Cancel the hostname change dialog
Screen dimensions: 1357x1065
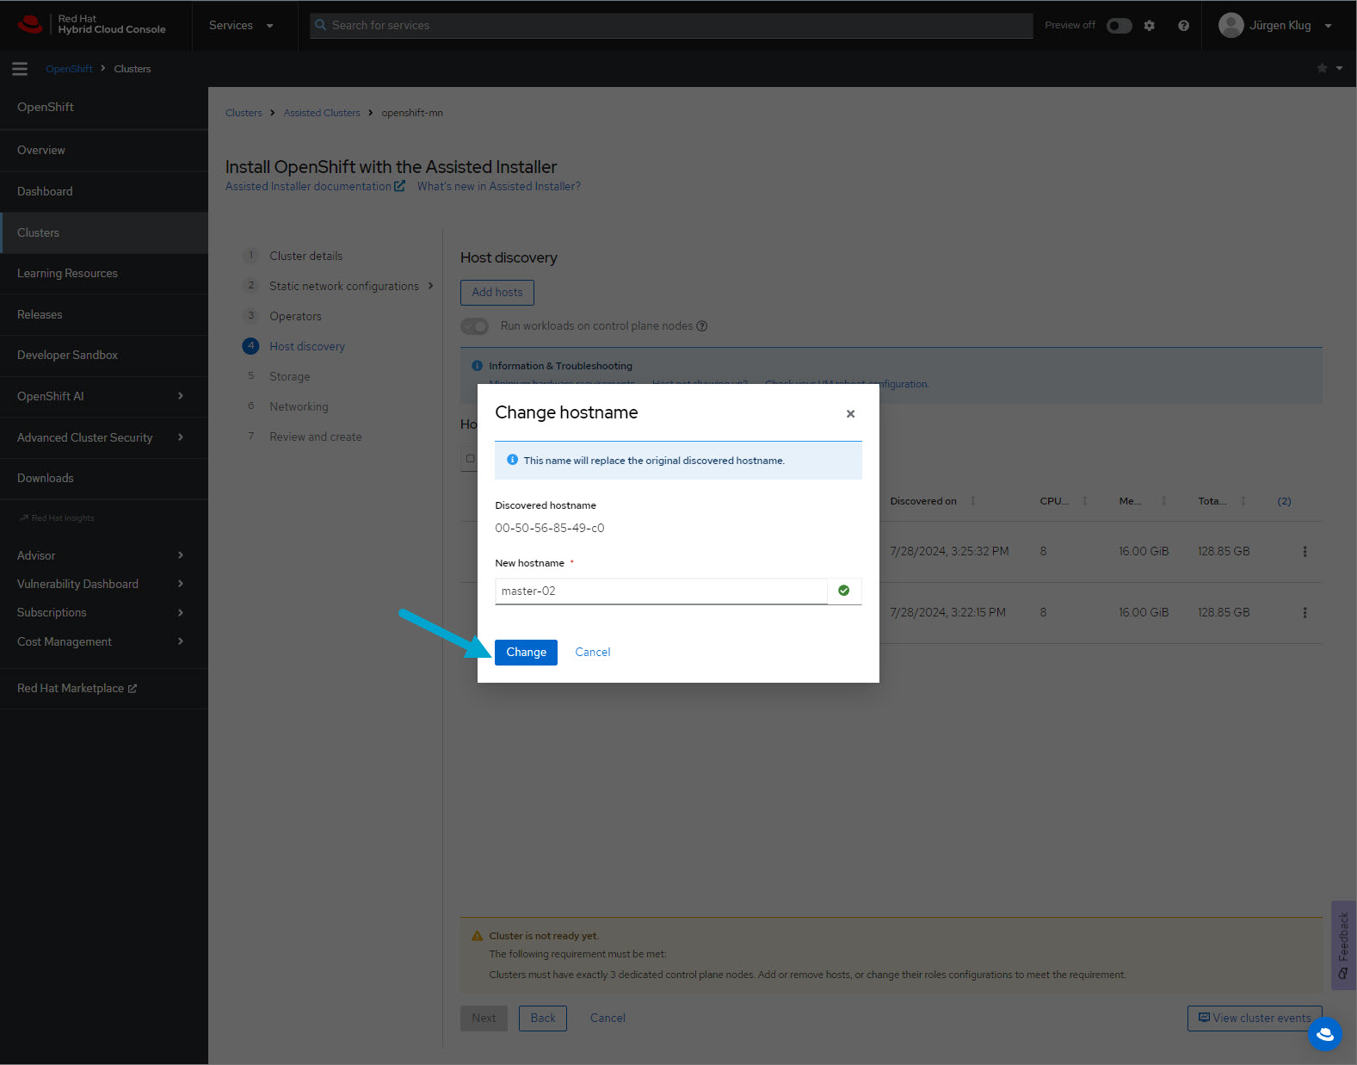coord(592,653)
